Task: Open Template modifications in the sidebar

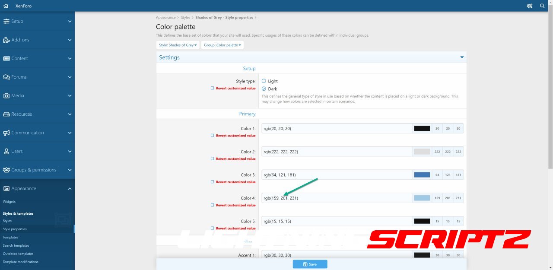Action: click(x=20, y=262)
